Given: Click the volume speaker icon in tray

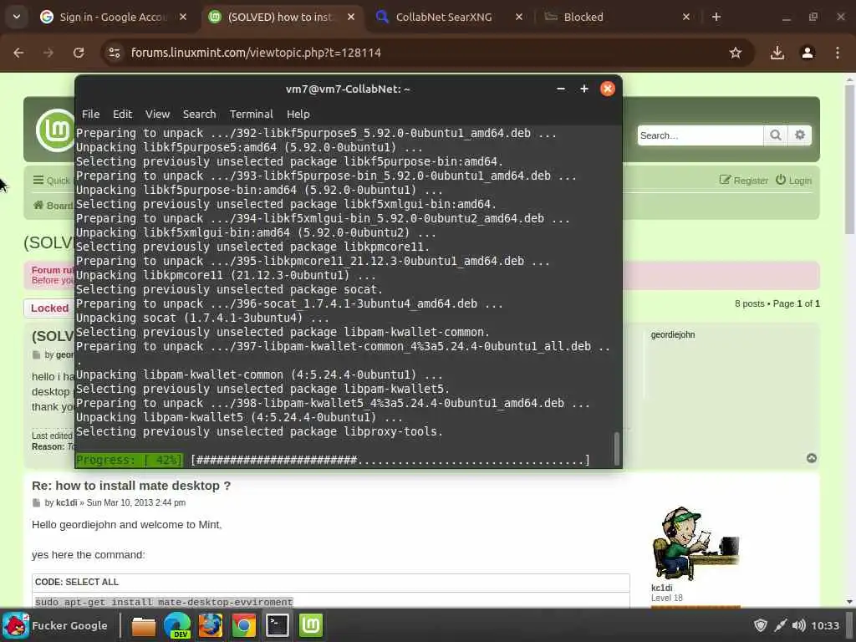Looking at the screenshot, I should pyautogui.click(x=798, y=625).
